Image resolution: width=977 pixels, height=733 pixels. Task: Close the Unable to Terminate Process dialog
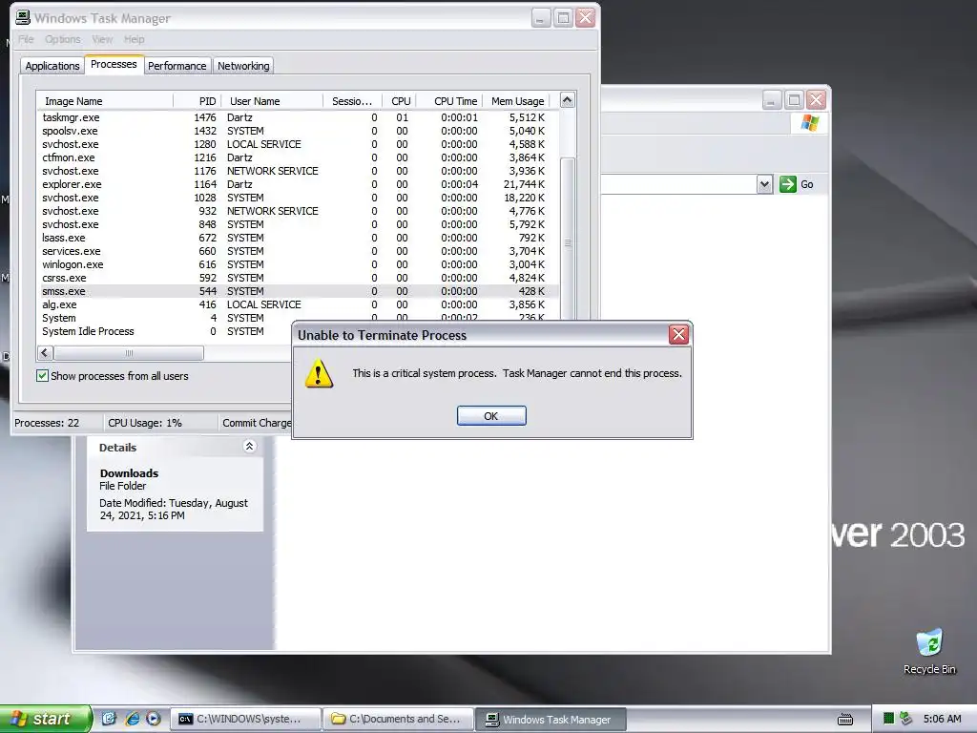coord(678,335)
